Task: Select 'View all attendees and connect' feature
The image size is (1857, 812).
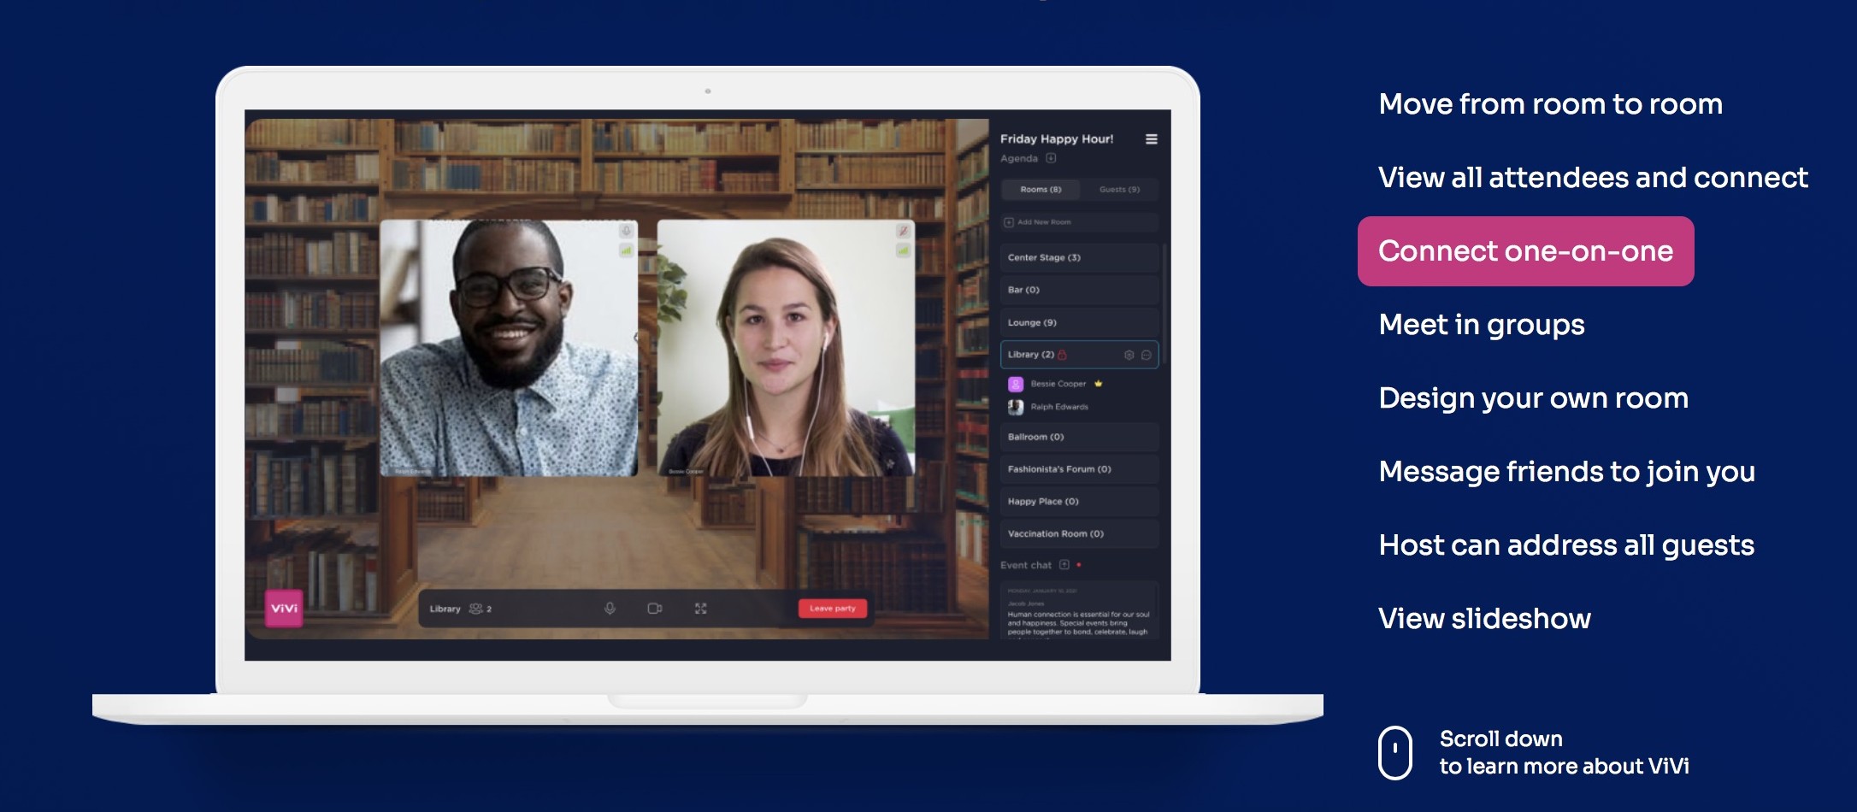Action: pos(1593,178)
